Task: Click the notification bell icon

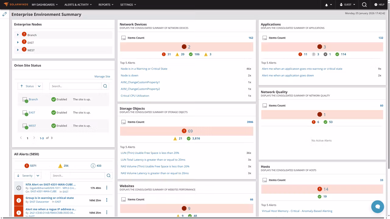Action: [326, 5]
